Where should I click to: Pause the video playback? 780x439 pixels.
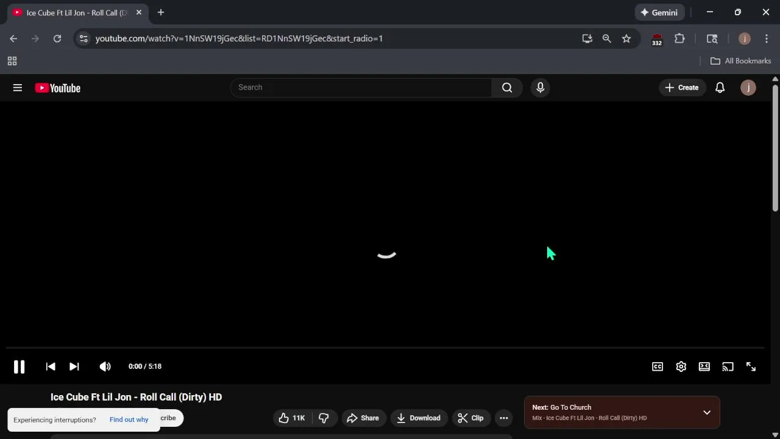19,366
